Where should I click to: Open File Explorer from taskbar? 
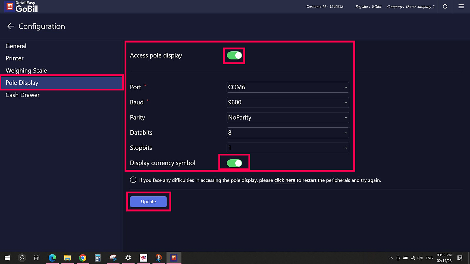tap(68, 258)
